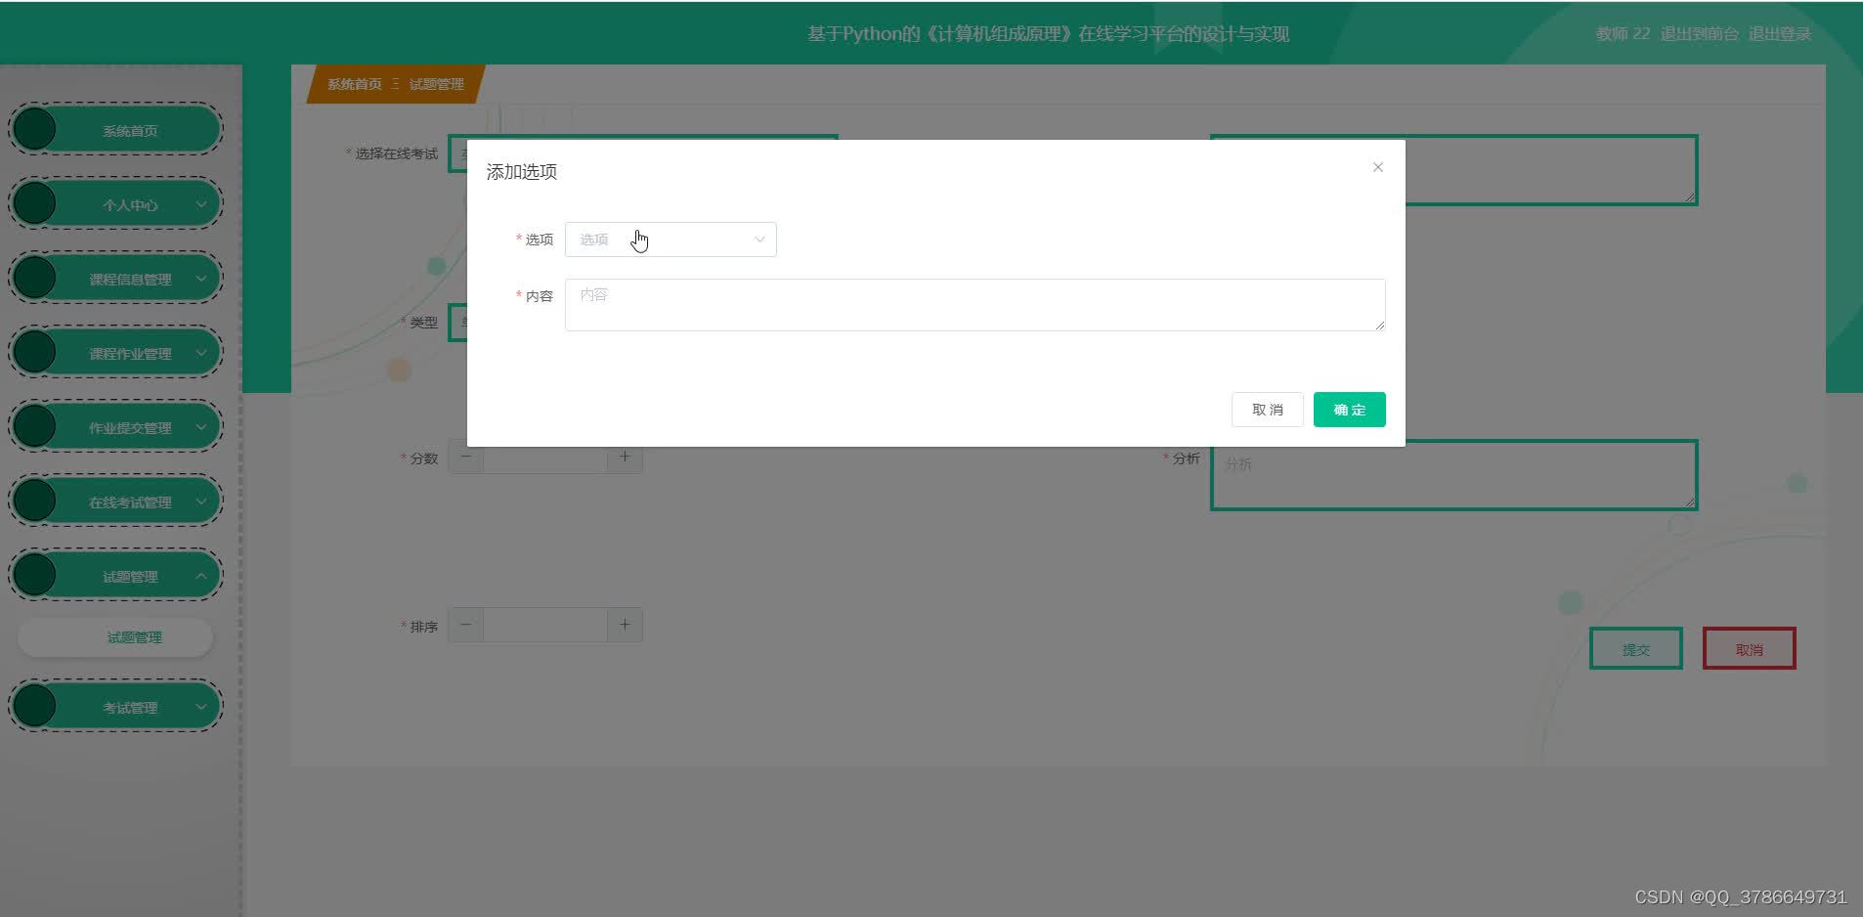Click the 提交 button on the form
This screenshot has height=917, width=1863.
pos(1636,648)
